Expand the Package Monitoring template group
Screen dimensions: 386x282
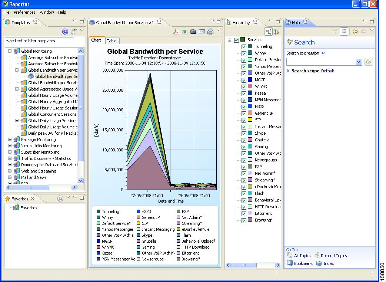10,140
